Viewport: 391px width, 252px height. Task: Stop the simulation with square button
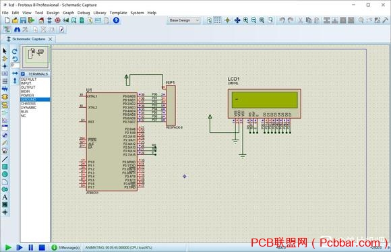42,247
